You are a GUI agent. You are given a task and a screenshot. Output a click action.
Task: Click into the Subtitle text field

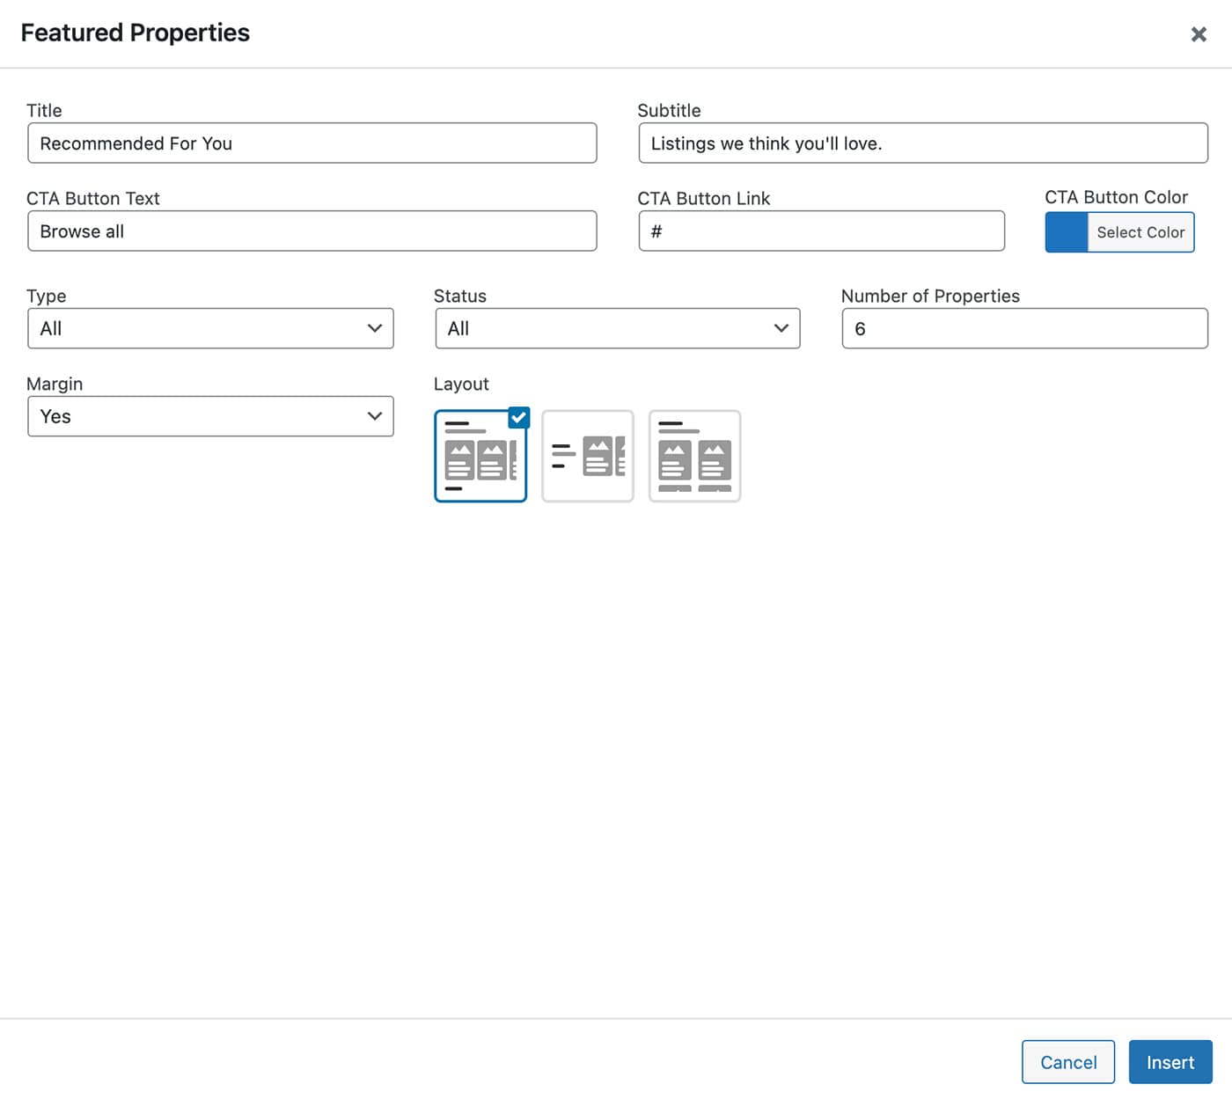(922, 143)
